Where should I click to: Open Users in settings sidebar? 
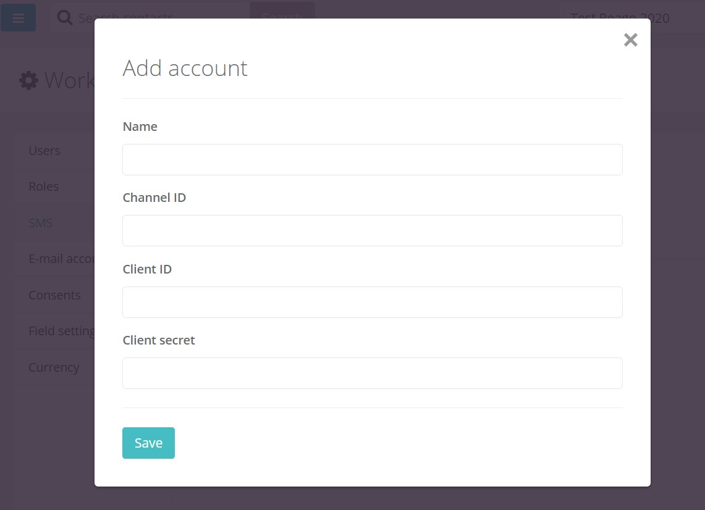click(44, 151)
